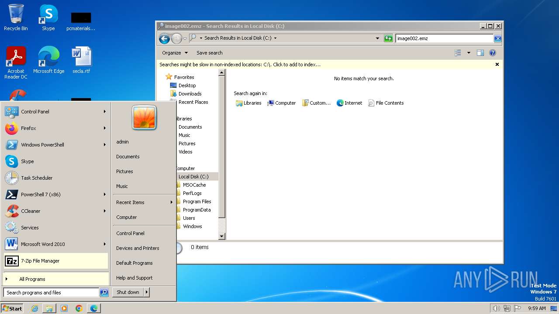This screenshot has height=314, width=559.
Task: Click the Search programs and files box
Action: click(x=51, y=293)
